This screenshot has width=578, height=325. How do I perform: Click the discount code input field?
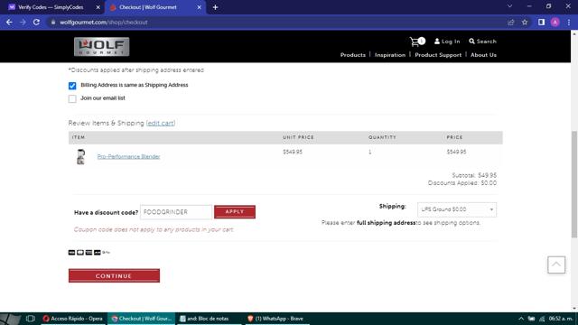pos(176,212)
